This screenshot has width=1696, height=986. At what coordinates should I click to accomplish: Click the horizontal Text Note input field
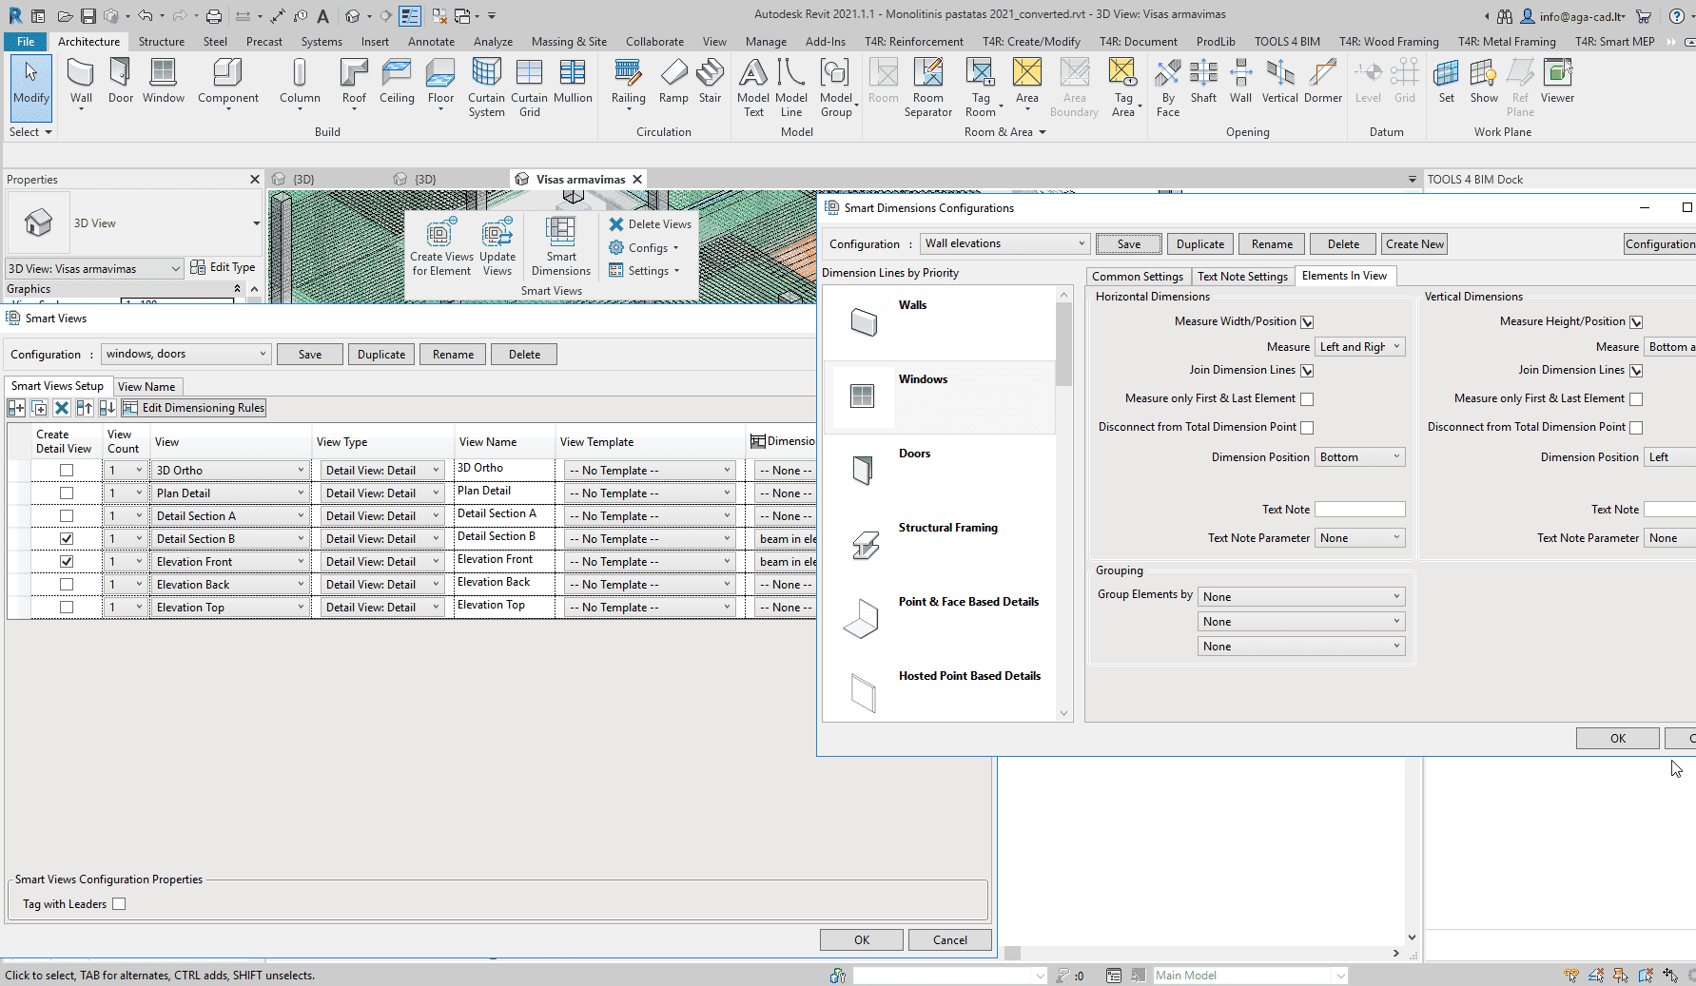[x=1360, y=510]
